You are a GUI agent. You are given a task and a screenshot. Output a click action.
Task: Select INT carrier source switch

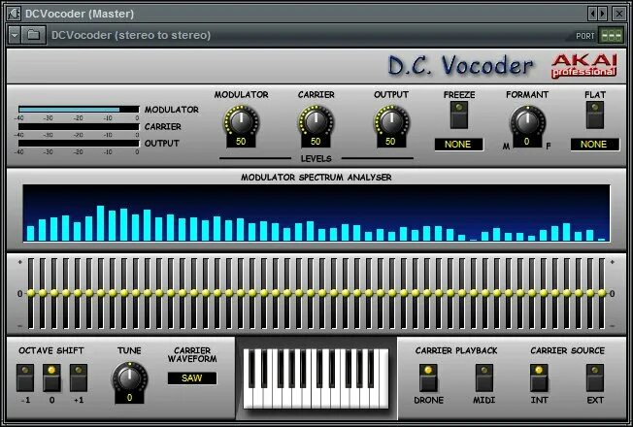pos(539,378)
